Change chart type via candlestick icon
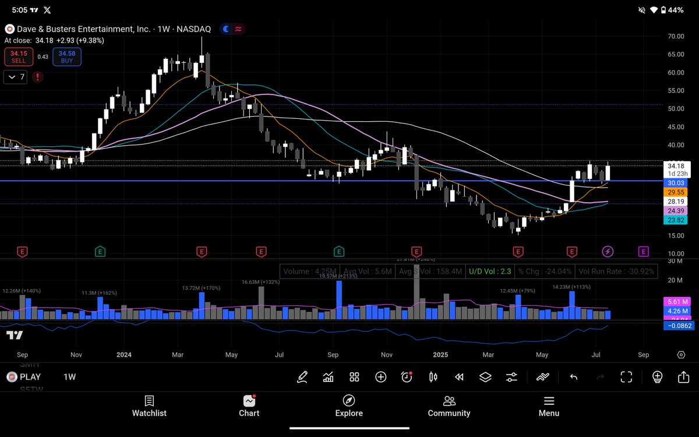This screenshot has height=437, width=699. pyautogui.click(x=433, y=377)
